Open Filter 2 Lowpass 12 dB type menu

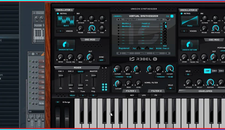pos(164,77)
